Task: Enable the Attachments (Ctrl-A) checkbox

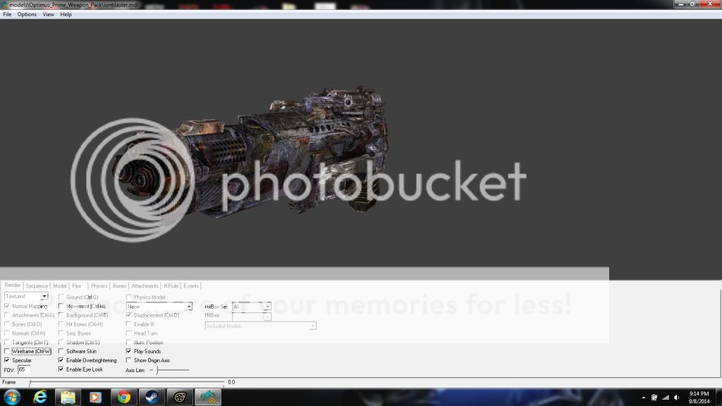Action: (x=7, y=315)
